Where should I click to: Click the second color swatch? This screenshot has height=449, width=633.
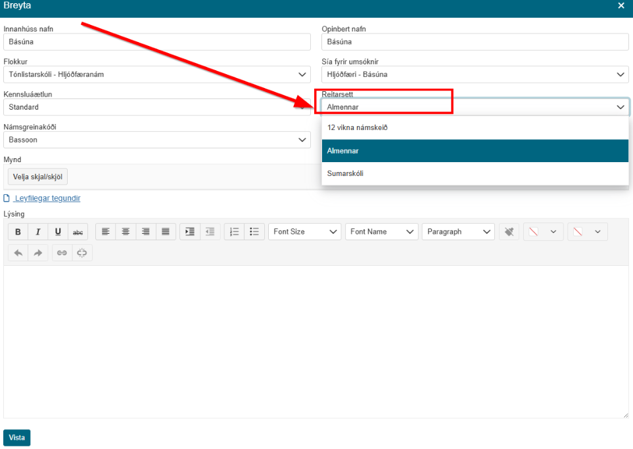coord(578,232)
